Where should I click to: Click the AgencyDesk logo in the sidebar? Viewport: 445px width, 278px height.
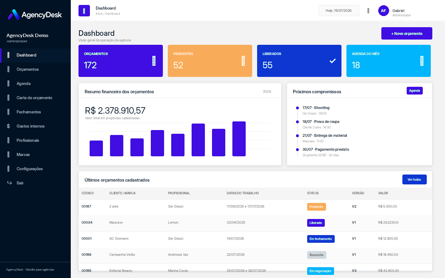35,15
